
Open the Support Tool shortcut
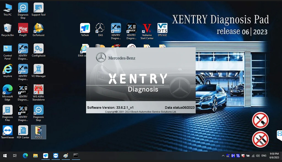(39, 9)
